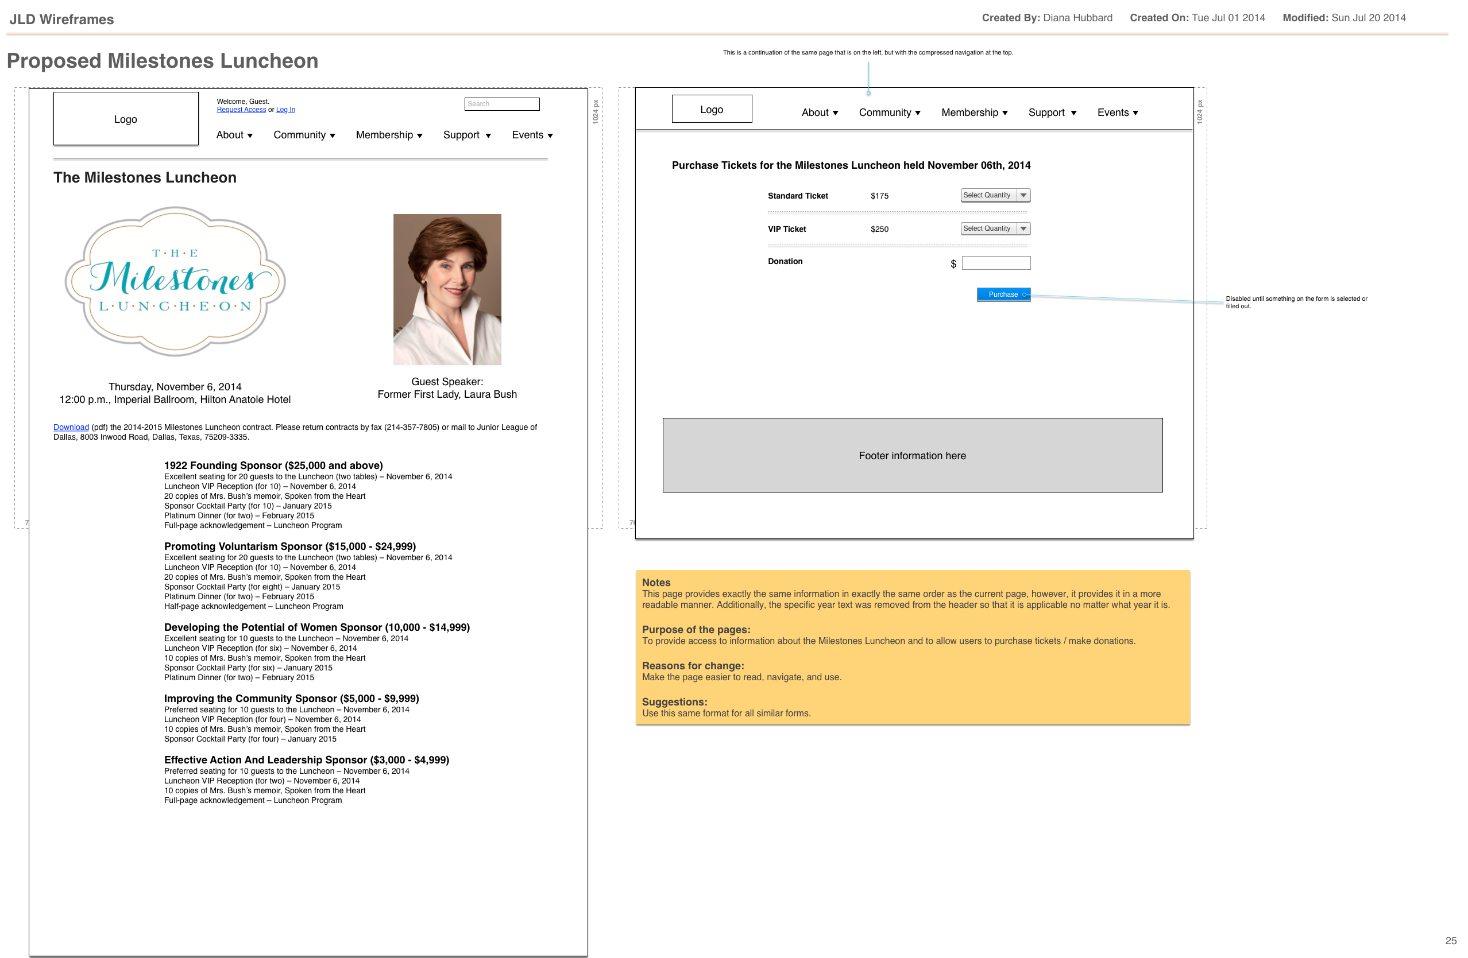Expand the About menu in left page navigation

[x=234, y=135]
